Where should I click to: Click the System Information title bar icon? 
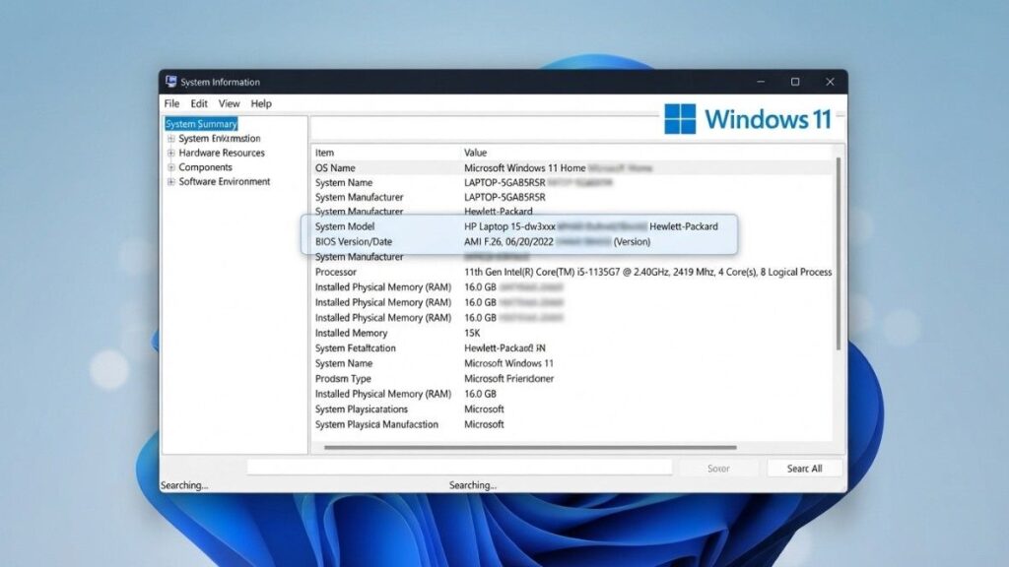(170, 81)
